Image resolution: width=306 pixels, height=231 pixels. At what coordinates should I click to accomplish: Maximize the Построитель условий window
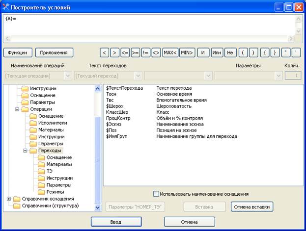click(289, 7)
